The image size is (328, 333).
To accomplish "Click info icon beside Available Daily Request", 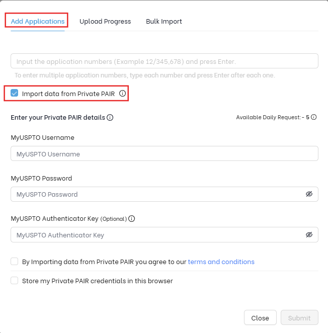I will 313,117.
